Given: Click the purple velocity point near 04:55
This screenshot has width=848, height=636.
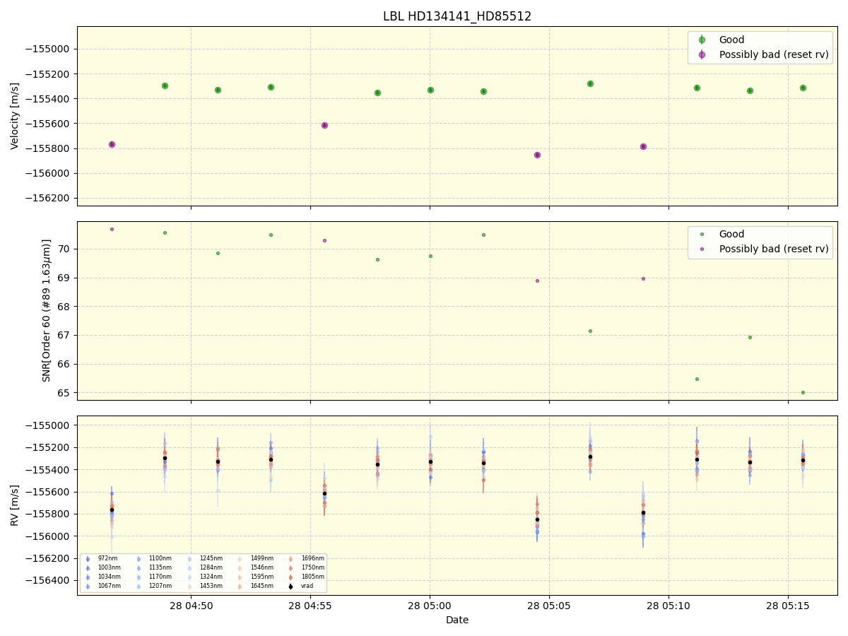Looking at the screenshot, I should point(324,125).
